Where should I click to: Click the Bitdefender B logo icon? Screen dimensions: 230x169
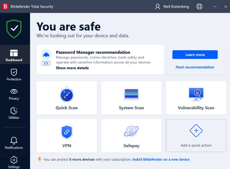click(x=5, y=6)
